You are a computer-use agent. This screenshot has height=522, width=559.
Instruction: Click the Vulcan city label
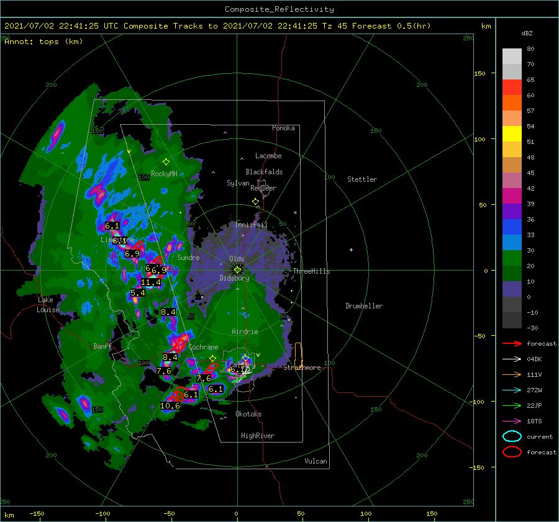click(316, 461)
